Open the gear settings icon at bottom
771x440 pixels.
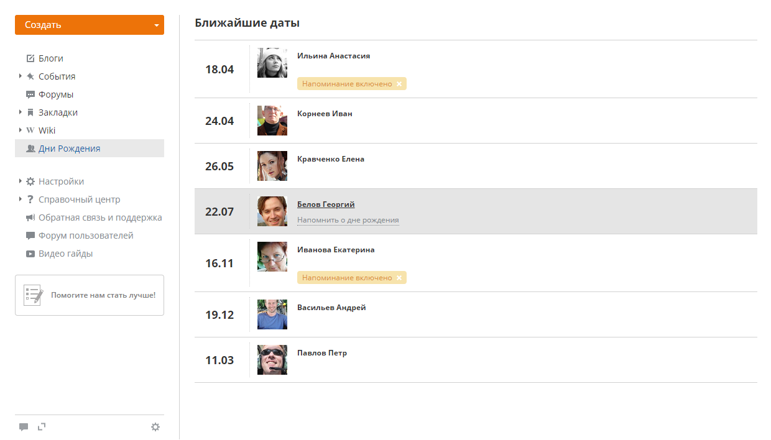click(x=155, y=427)
